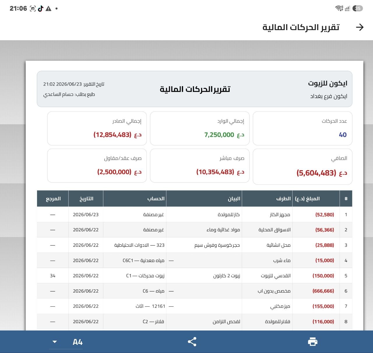Tap the المرجع column header
This screenshot has width=373, height=353.
[x=53, y=199]
